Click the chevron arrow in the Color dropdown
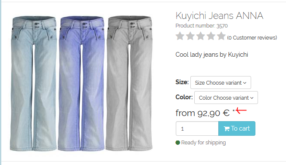The width and height of the screenshot is (286, 165). click(252, 98)
